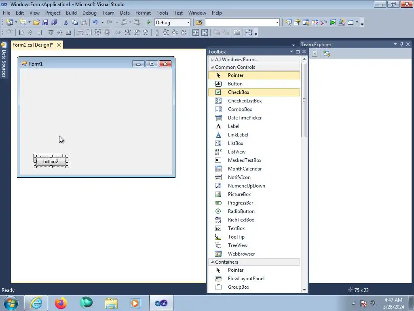Select the Button control in Toolbox
The width and height of the screenshot is (414, 311).
(x=254, y=84)
